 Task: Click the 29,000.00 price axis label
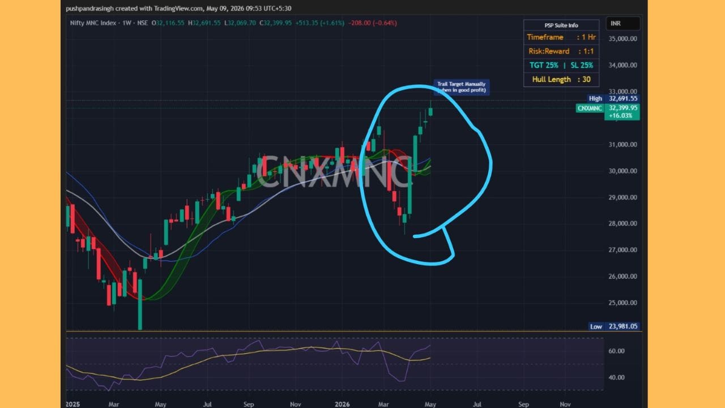[622, 197]
